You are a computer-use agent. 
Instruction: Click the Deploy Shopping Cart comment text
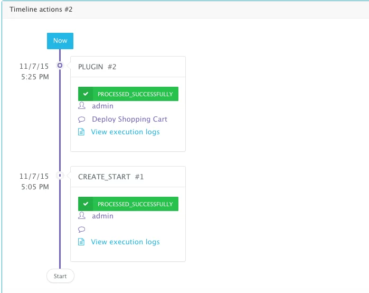point(129,120)
